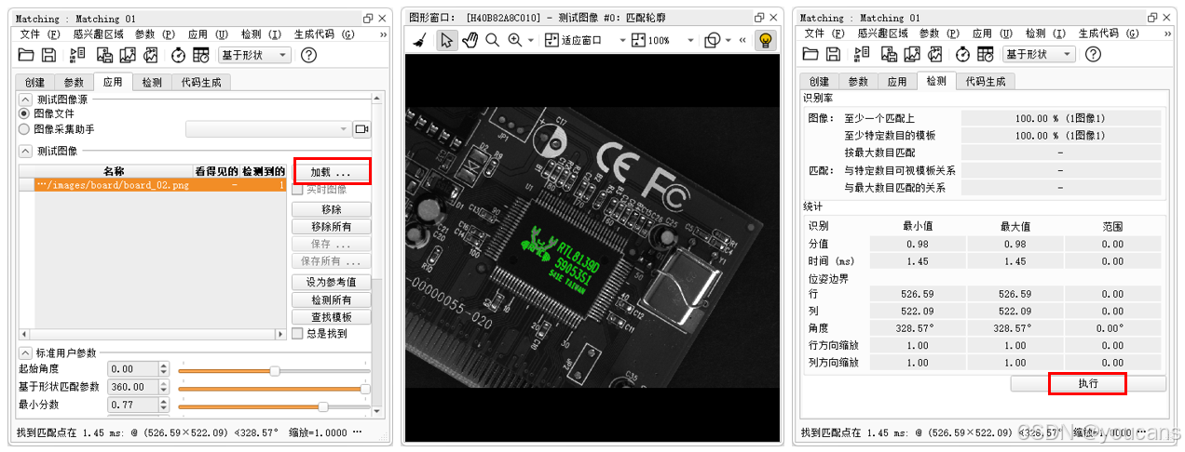Open 基于形状 dropdown in left window
Viewport: 1185px width, 452px height.
(x=253, y=55)
